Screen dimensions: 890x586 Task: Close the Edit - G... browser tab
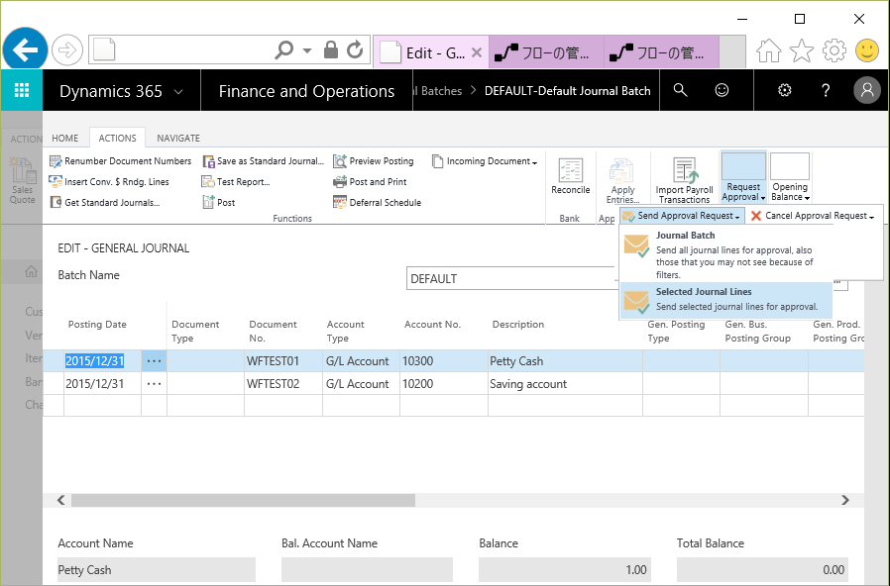477,52
